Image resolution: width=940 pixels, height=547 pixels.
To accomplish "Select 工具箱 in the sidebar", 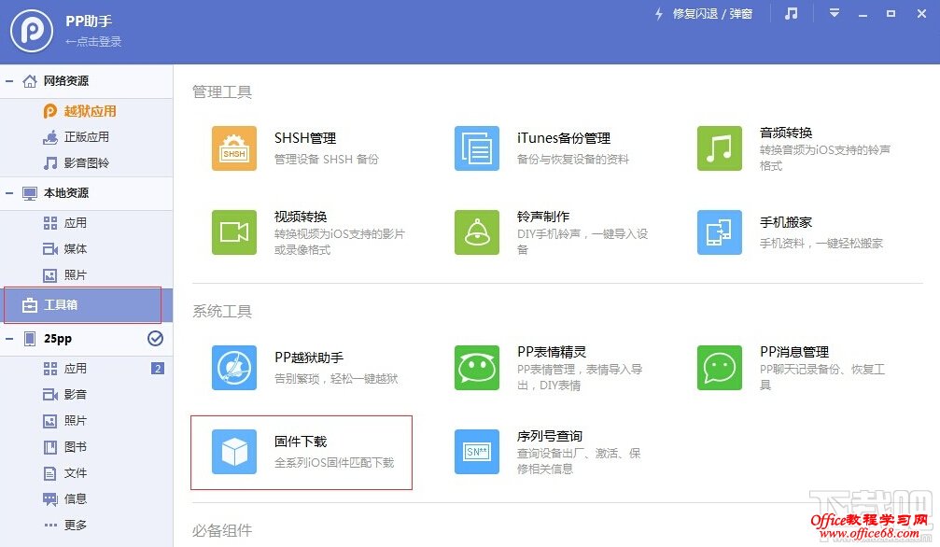I will [x=61, y=304].
